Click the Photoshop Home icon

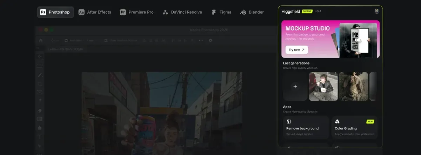pos(41,40)
